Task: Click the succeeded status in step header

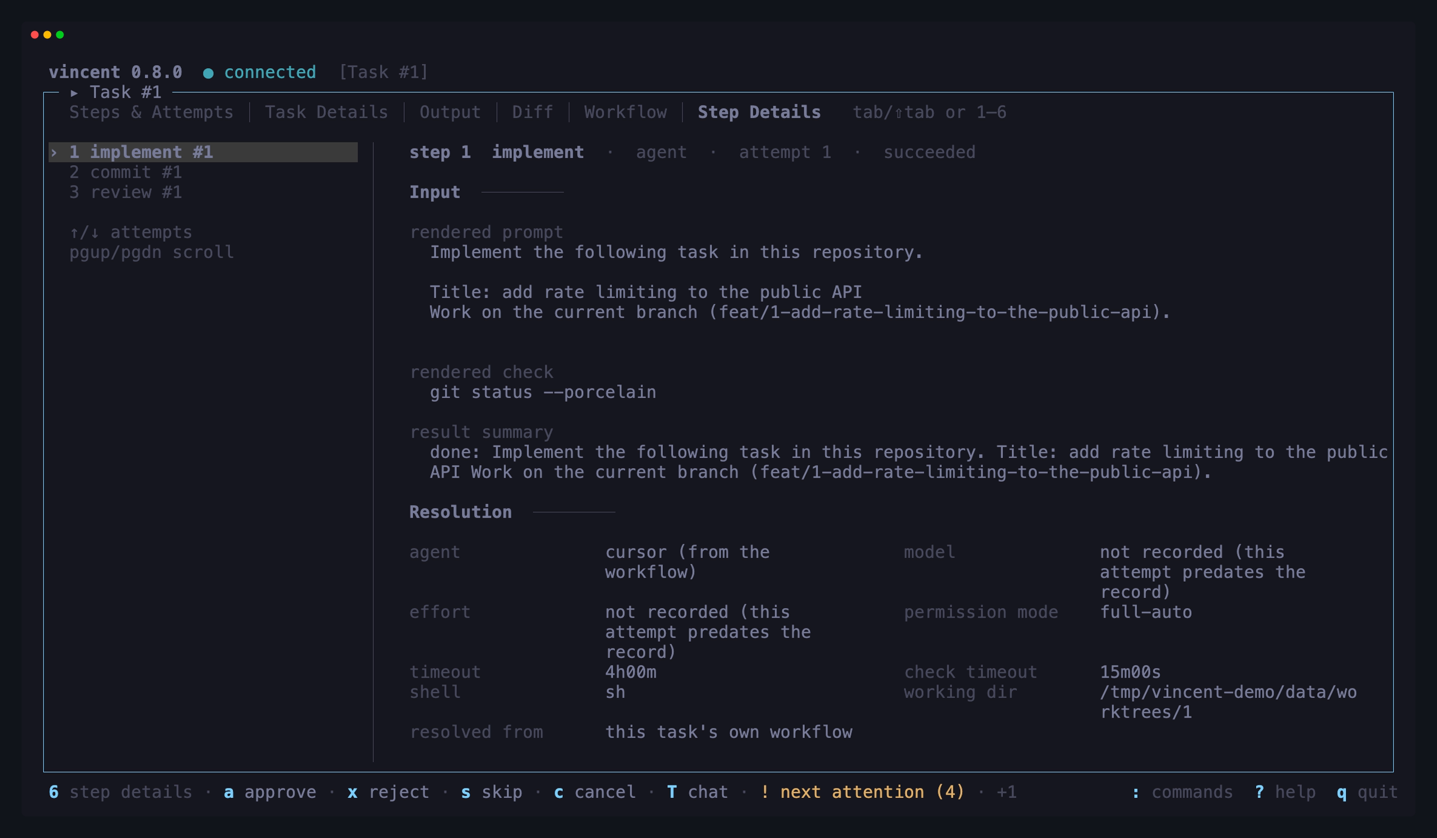Action: click(929, 152)
